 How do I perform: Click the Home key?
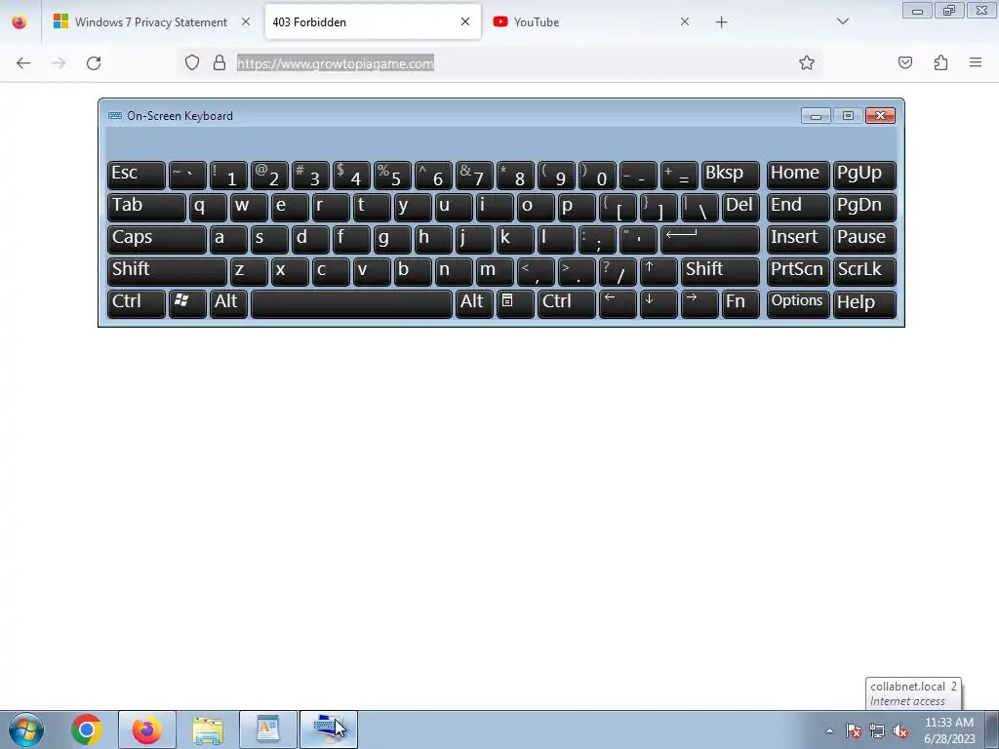point(798,175)
